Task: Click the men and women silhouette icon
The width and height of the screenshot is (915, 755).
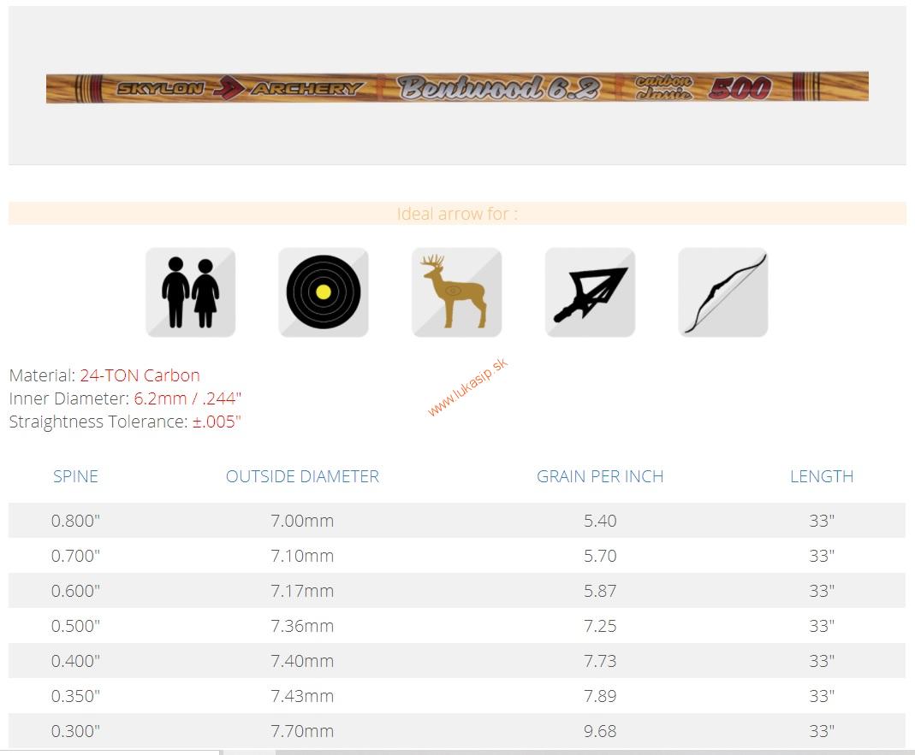Action: [x=190, y=292]
